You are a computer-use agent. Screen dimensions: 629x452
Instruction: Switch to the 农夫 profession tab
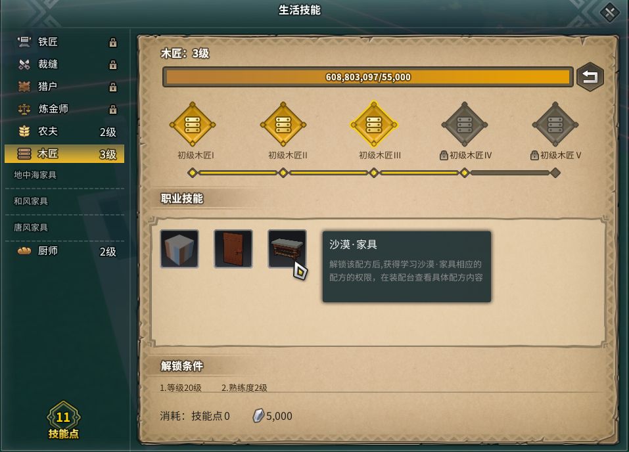tap(64, 131)
